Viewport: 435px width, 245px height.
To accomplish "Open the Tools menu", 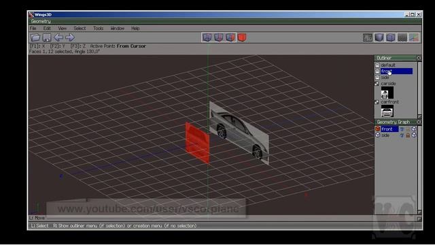I will pos(98,29).
